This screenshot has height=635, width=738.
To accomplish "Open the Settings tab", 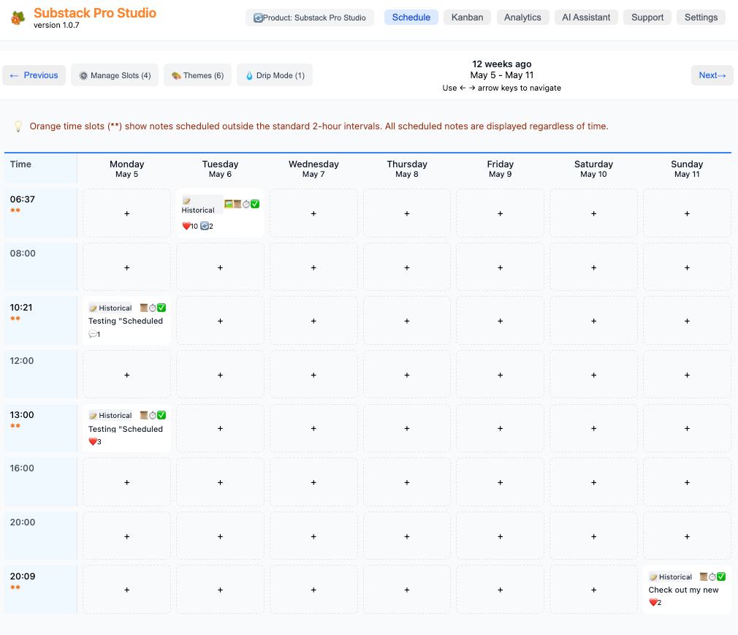I will [701, 18].
